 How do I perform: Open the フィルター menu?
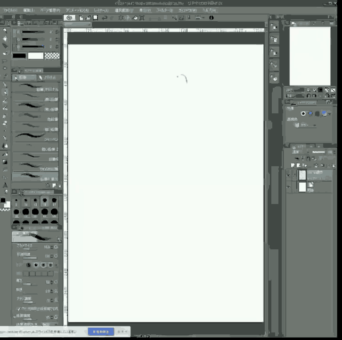click(x=165, y=10)
